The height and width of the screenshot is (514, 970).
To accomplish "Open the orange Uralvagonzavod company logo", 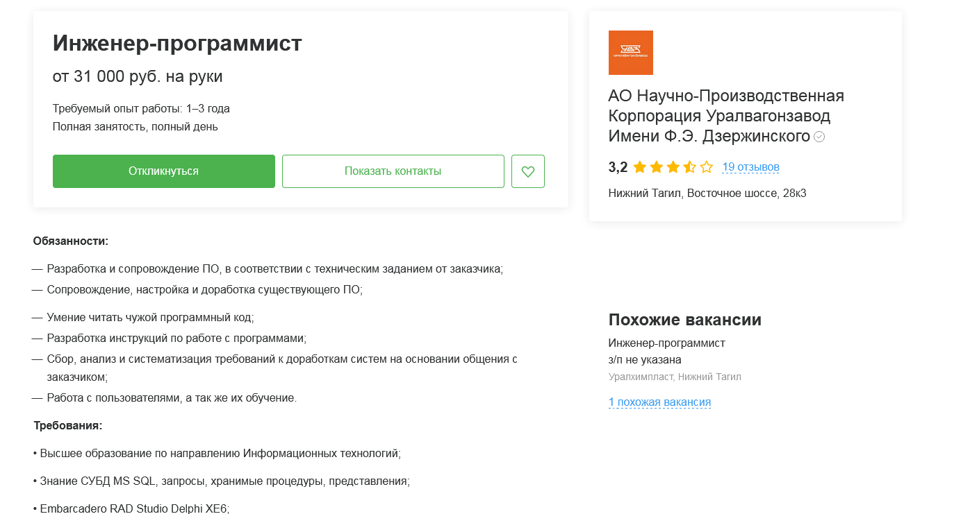I will (x=630, y=53).
